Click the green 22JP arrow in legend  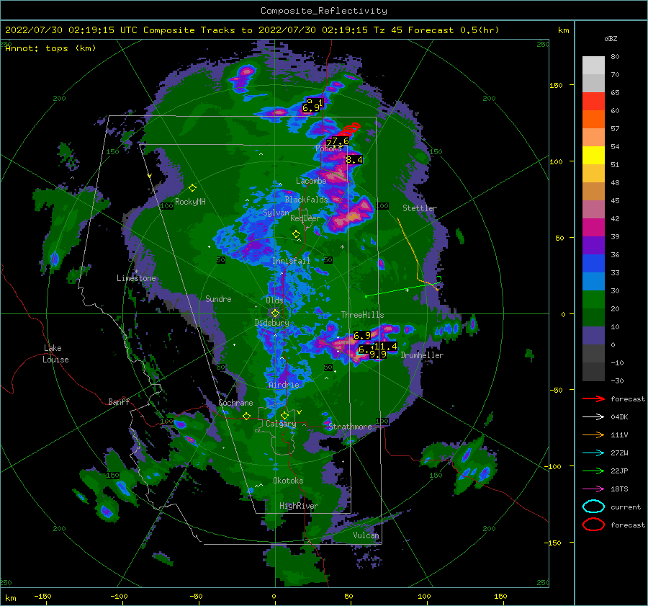pyautogui.click(x=593, y=471)
